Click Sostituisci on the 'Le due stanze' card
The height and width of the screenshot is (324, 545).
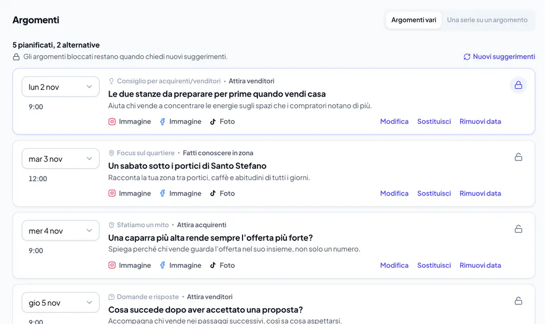(x=434, y=121)
